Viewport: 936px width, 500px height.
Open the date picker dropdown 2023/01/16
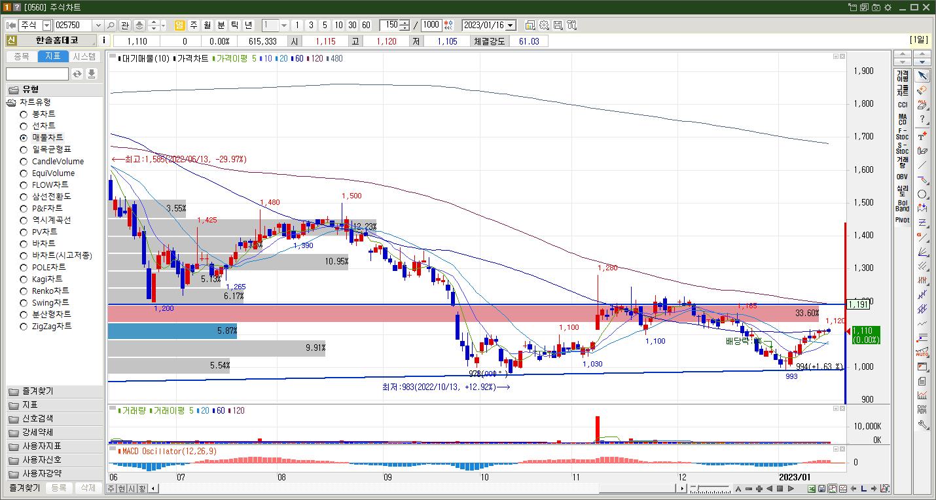(511, 26)
